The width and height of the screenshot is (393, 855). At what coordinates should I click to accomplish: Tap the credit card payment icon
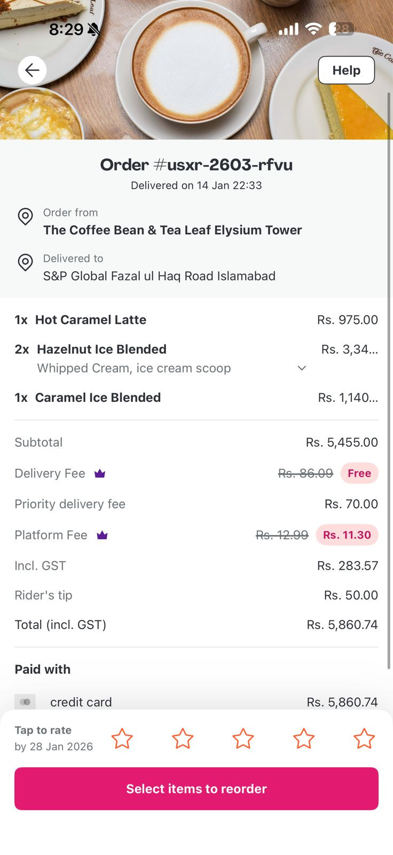point(25,702)
